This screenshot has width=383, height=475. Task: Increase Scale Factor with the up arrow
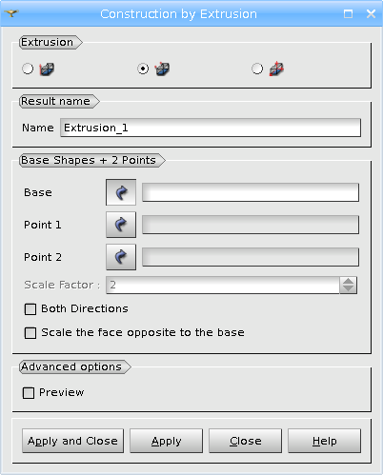pos(348,281)
